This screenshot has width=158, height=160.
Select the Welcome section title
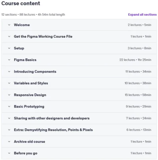pyautogui.click(x=22, y=25)
